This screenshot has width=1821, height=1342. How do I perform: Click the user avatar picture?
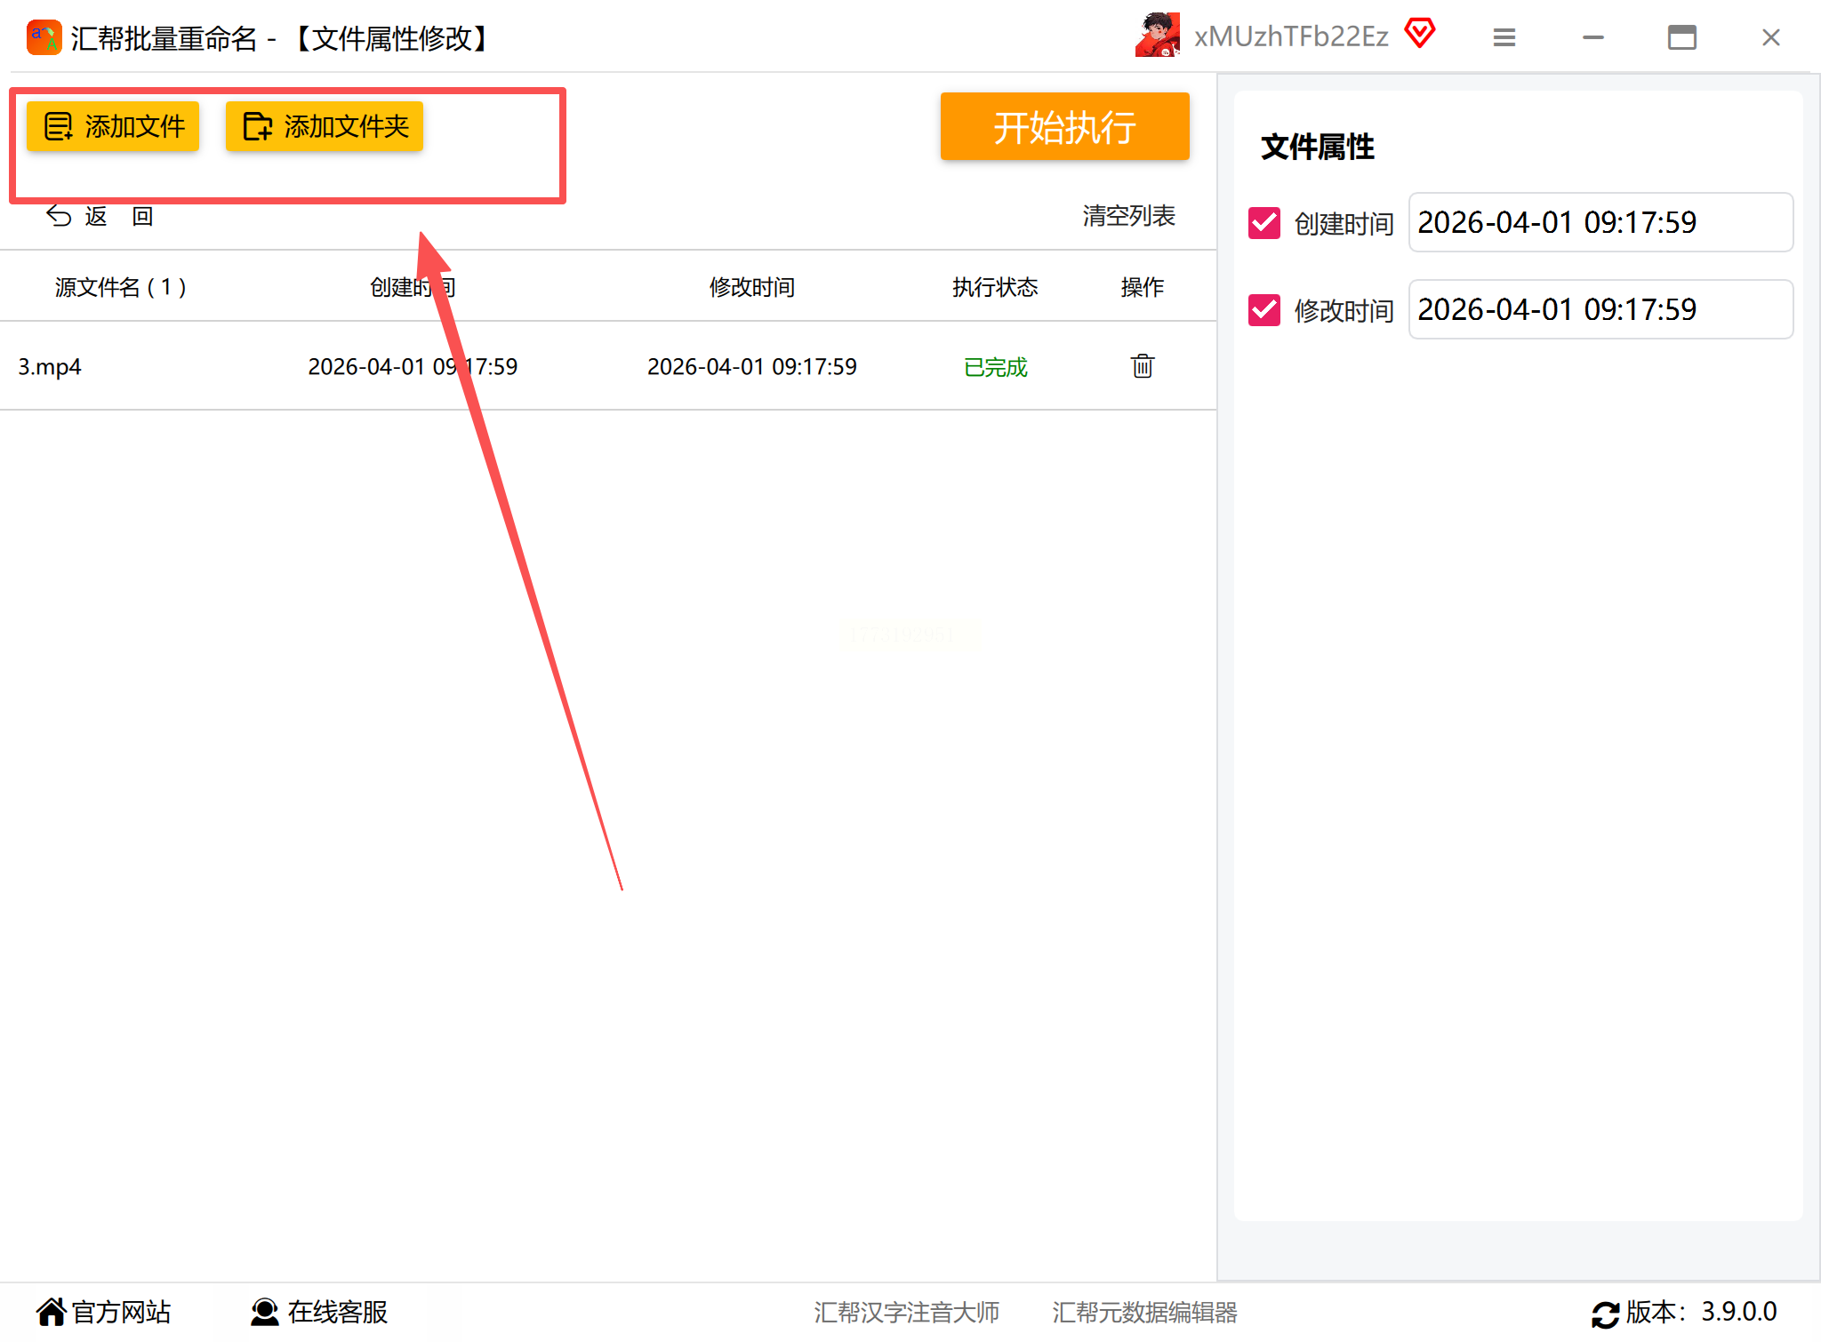pos(1157,36)
